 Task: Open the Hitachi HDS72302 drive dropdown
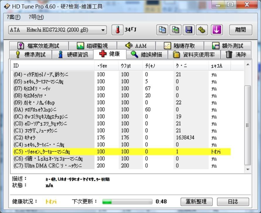(57, 30)
